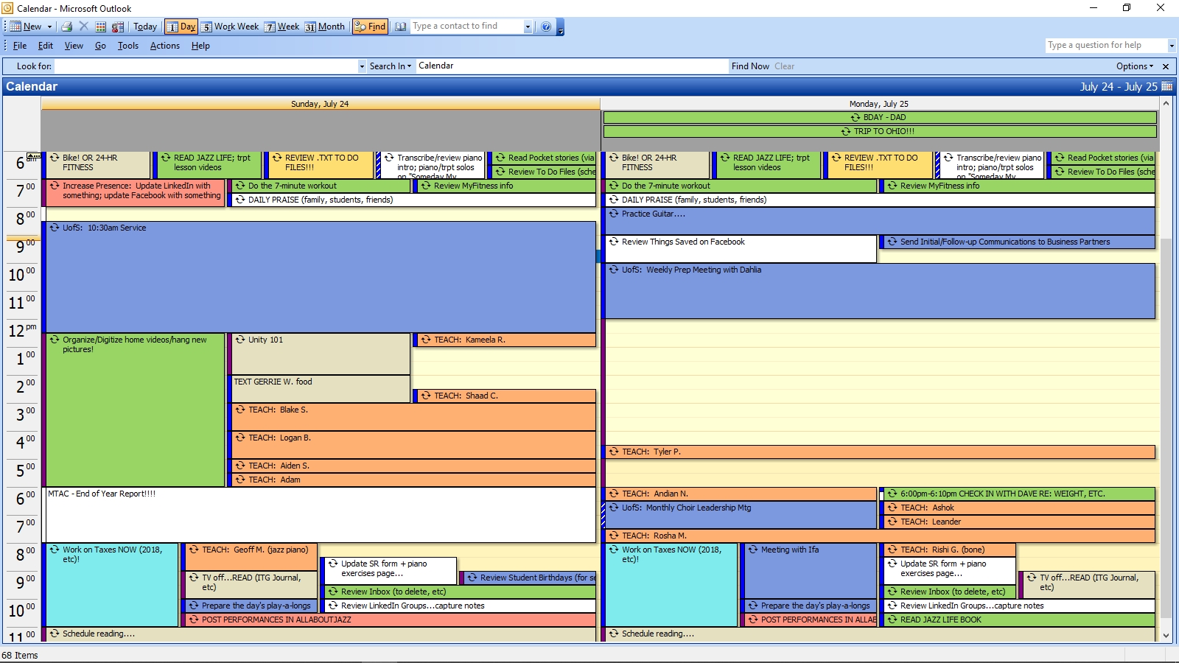
Task: Select the Unity 101 appointment
Action: [x=321, y=354]
